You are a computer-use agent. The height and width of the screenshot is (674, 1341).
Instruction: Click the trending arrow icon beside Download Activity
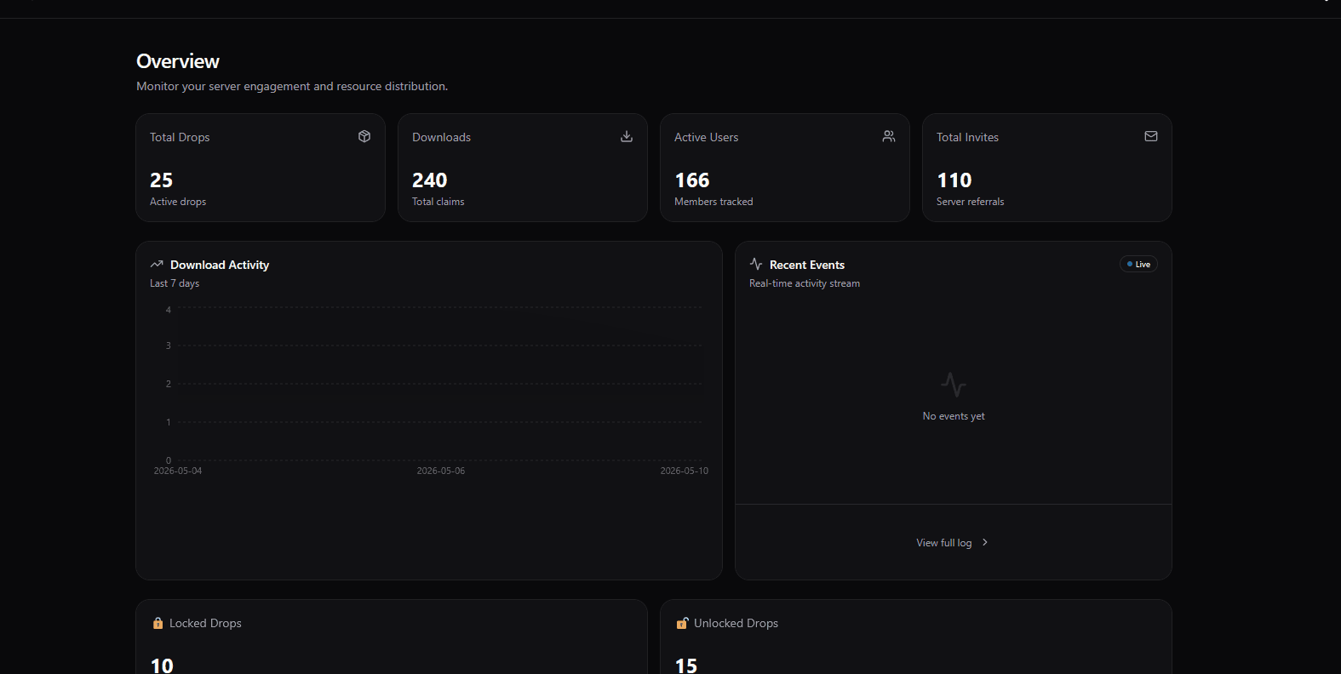tap(157, 265)
